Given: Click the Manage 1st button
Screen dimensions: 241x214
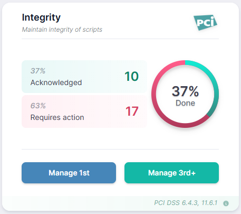Looking at the screenshot, I should pyautogui.click(x=69, y=173).
